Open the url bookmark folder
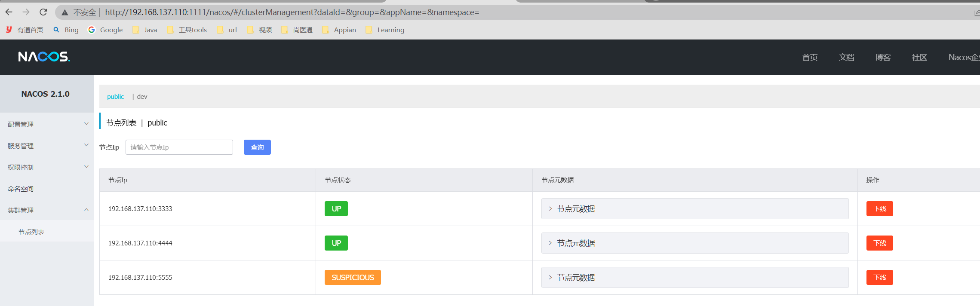The image size is (980, 306). (x=227, y=30)
